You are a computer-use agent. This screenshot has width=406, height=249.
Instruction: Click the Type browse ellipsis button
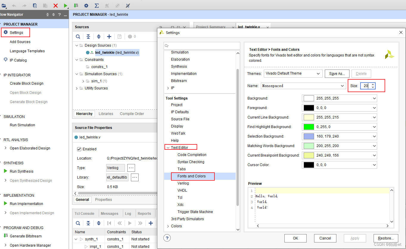[x=131, y=168]
